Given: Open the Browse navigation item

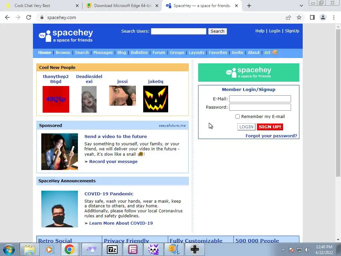Looking at the screenshot, I should [x=63, y=52].
